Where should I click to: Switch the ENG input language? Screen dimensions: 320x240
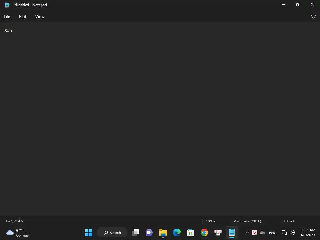tap(272, 233)
